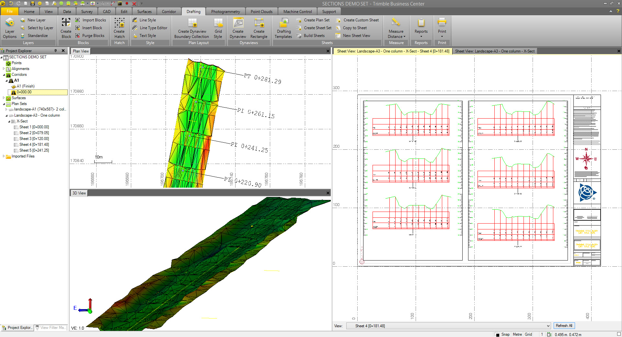Toggle Snap in the status bar
This screenshot has height=337, width=622.
click(505, 334)
